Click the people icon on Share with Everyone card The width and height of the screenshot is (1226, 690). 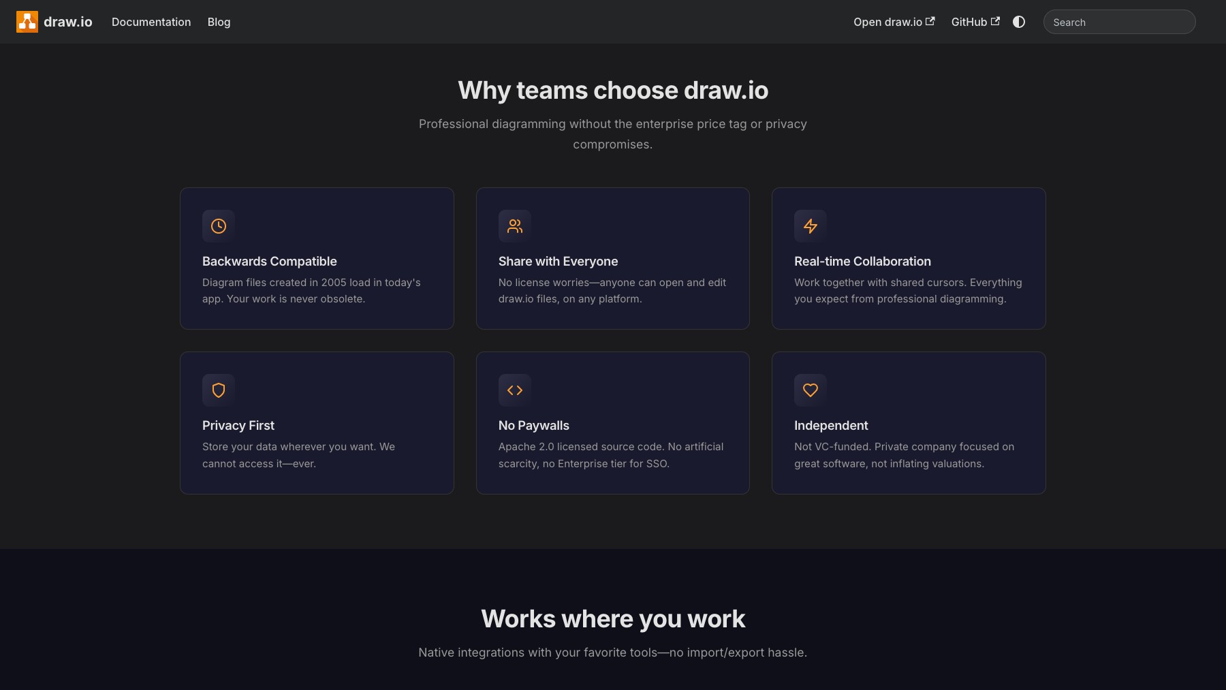point(515,226)
